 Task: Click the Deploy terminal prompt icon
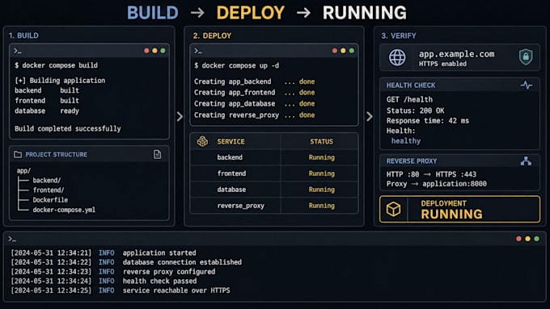(198, 51)
